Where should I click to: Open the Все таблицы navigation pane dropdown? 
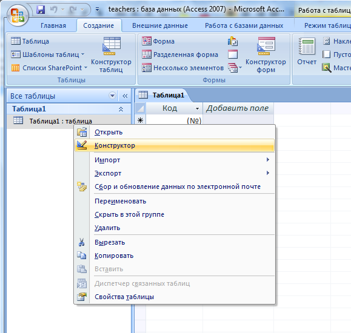[112, 96]
